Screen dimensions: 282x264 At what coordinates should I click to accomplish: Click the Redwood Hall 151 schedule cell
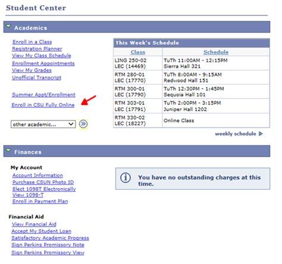[x=216, y=78]
